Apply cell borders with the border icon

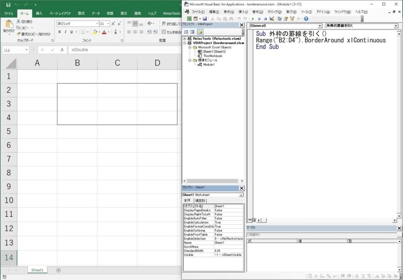[x=83, y=32]
